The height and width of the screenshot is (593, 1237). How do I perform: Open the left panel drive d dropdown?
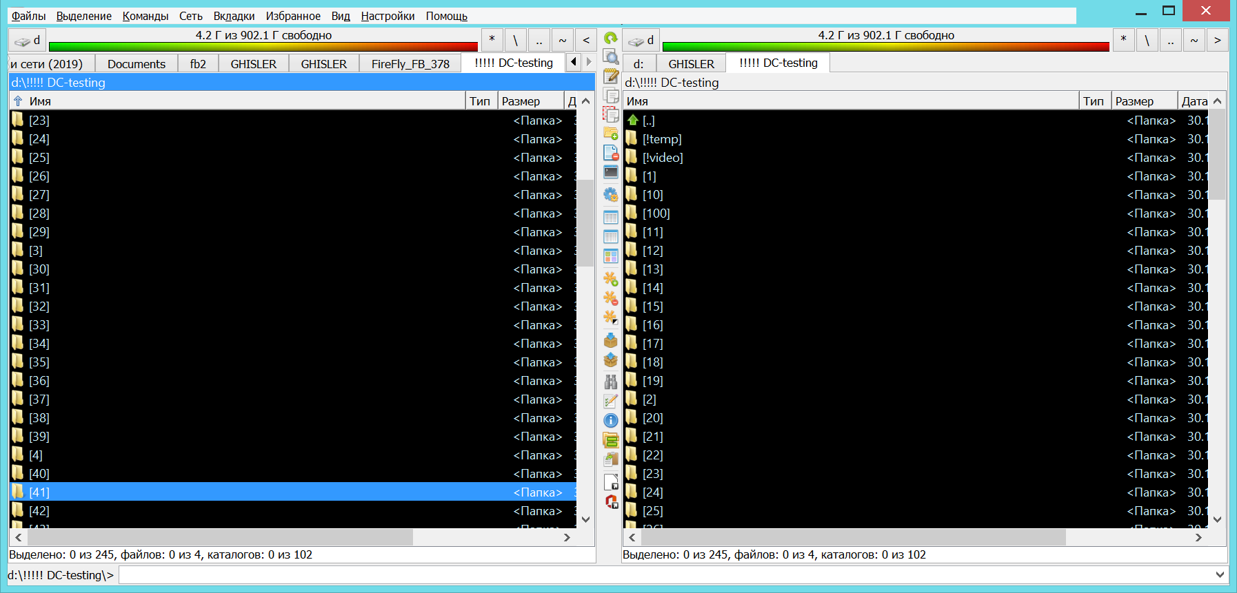pos(28,41)
